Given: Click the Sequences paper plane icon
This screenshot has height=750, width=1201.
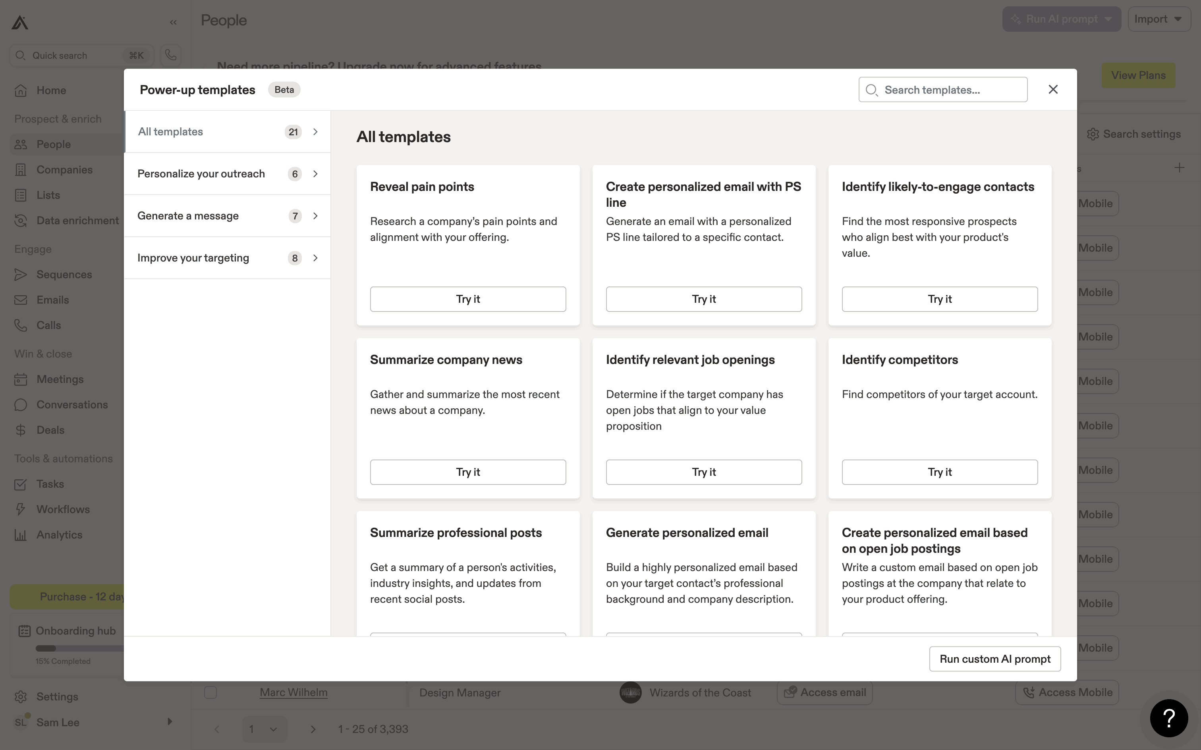Looking at the screenshot, I should 21,275.
